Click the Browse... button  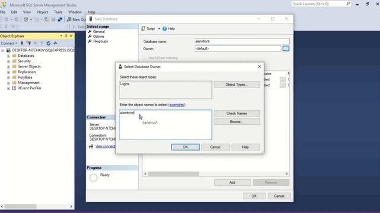pos(237,122)
